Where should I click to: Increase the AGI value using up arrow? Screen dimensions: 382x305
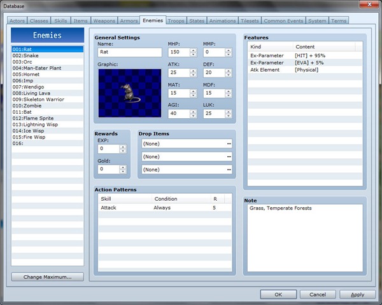pyautogui.click(x=194, y=112)
